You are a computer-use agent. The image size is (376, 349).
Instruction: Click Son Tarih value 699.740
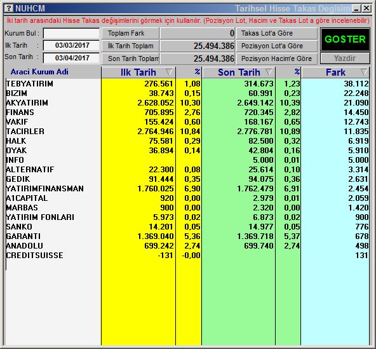click(258, 246)
